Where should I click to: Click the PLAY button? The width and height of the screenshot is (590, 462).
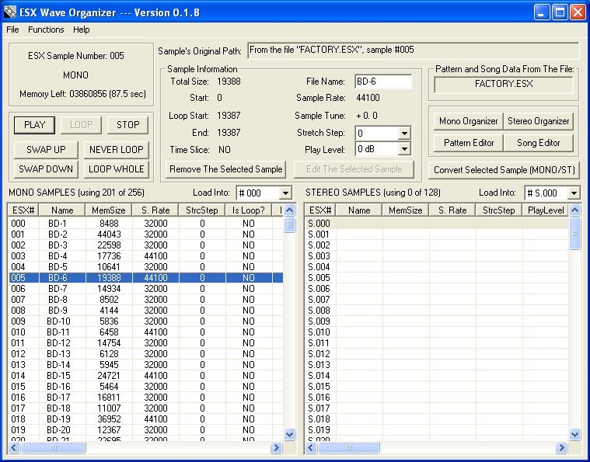pos(34,125)
